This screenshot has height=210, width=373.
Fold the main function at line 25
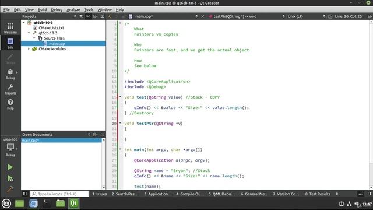coord(120,149)
